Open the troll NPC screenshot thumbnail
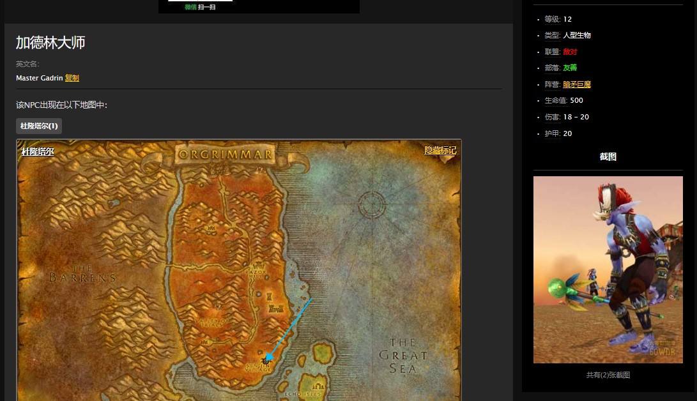 [x=608, y=269]
